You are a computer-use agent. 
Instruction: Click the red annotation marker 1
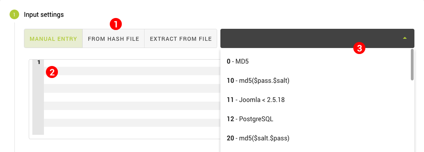click(x=116, y=24)
